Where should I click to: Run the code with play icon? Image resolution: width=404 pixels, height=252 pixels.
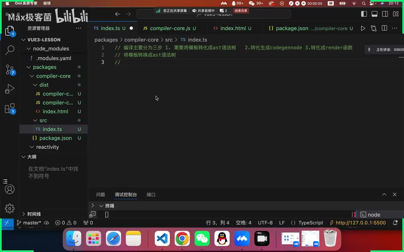(363, 28)
